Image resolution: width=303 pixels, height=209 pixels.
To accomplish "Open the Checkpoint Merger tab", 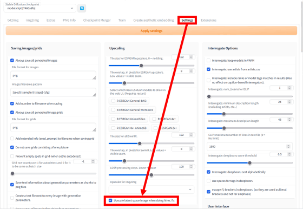I will pos(97,20).
